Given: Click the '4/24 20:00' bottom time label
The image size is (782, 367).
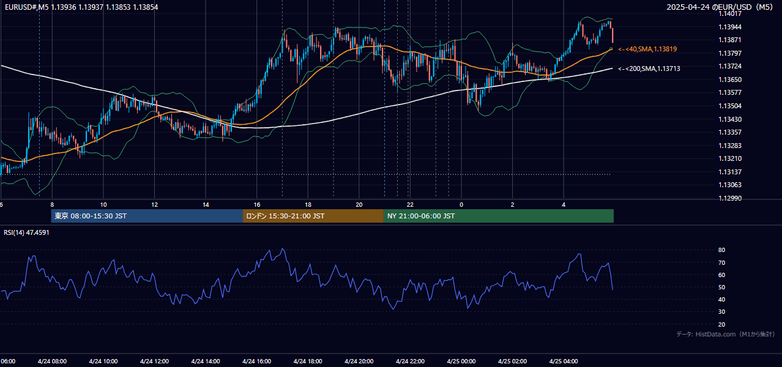Looking at the screenshot, I should [359, 361].
